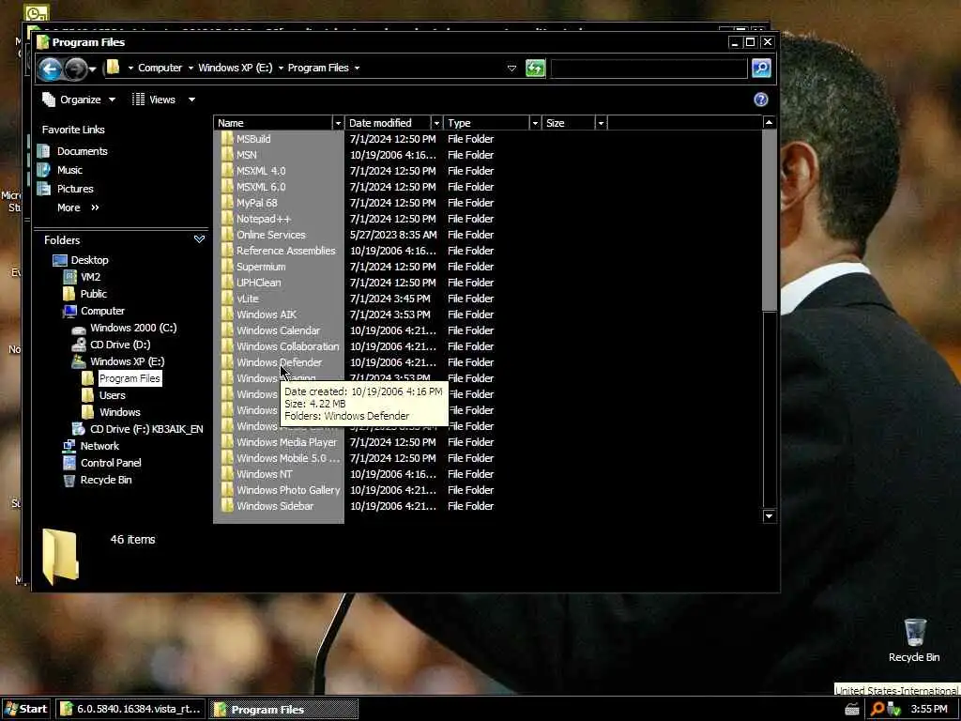Open the Help question mark icon

pyautogui.click(x=760, y=100)
